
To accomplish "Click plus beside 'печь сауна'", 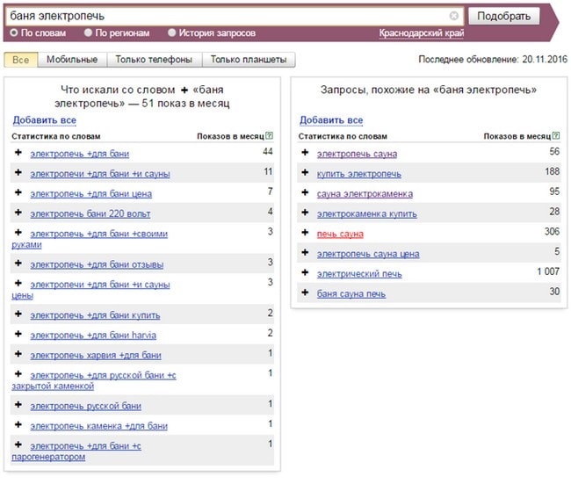I will (305, 233).
